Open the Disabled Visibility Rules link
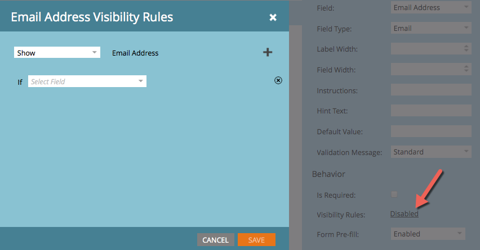 click(x=404, y=214)
